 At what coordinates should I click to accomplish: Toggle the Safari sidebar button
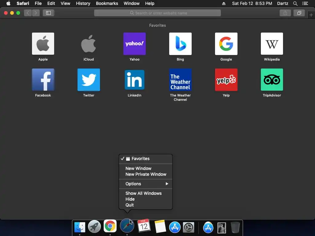(x=48, y=13)
